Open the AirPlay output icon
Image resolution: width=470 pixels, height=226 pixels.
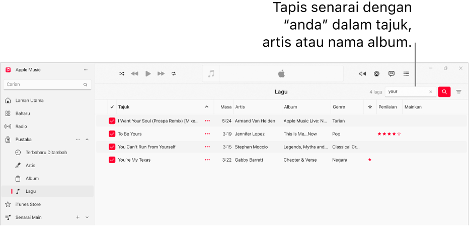point(376,74)
